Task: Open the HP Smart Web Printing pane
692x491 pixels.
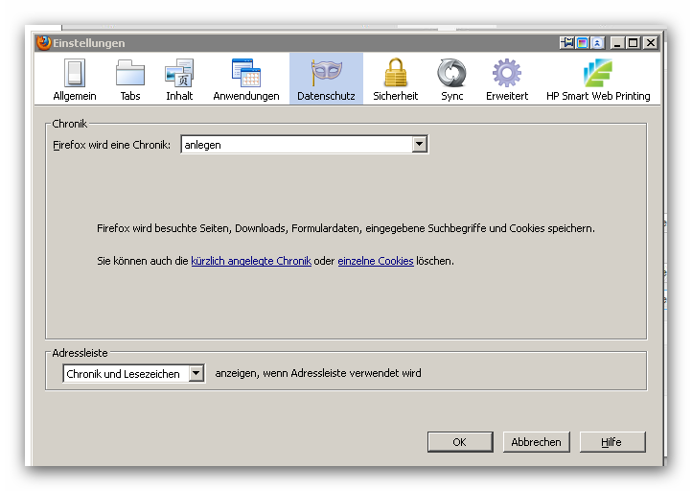Action: (x=598, y=80)
